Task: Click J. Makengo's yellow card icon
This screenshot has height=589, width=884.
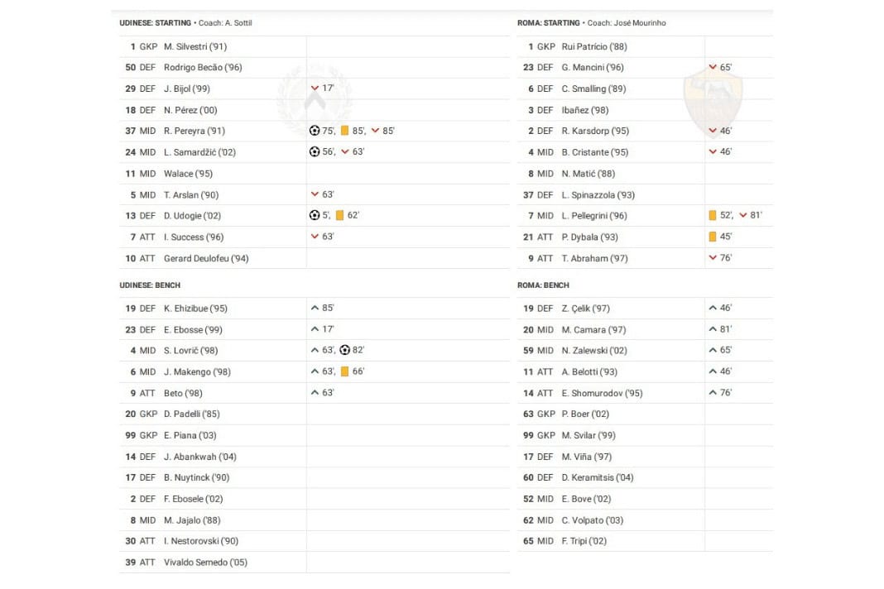Action: [345, 371]
